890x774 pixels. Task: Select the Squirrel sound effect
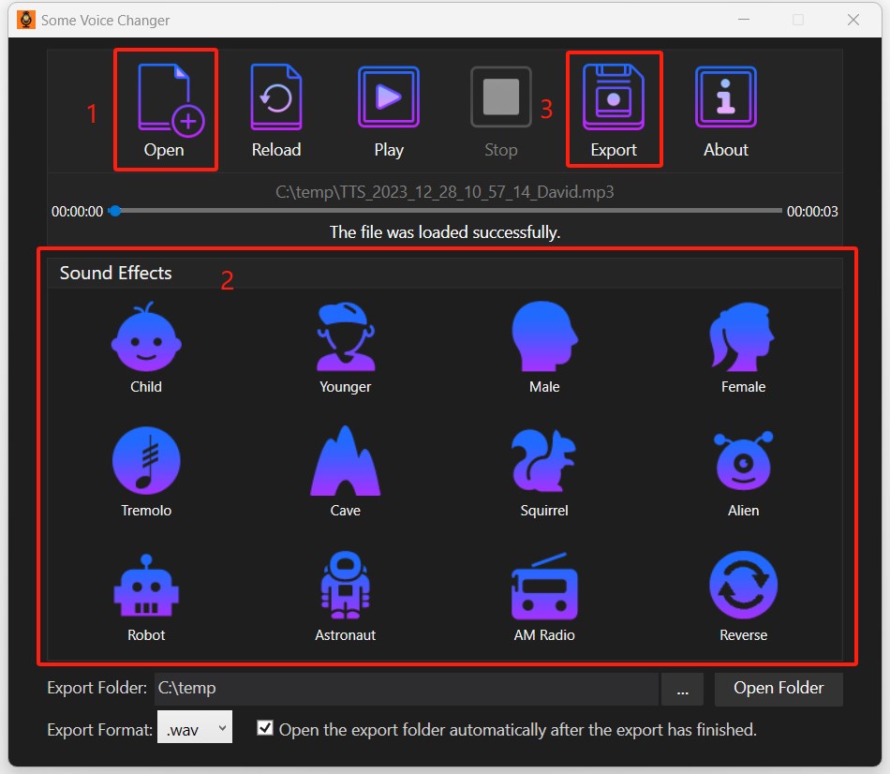coord(543,469)
